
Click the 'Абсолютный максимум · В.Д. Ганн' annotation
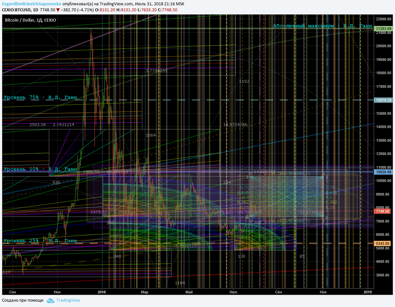coord(323,26)
